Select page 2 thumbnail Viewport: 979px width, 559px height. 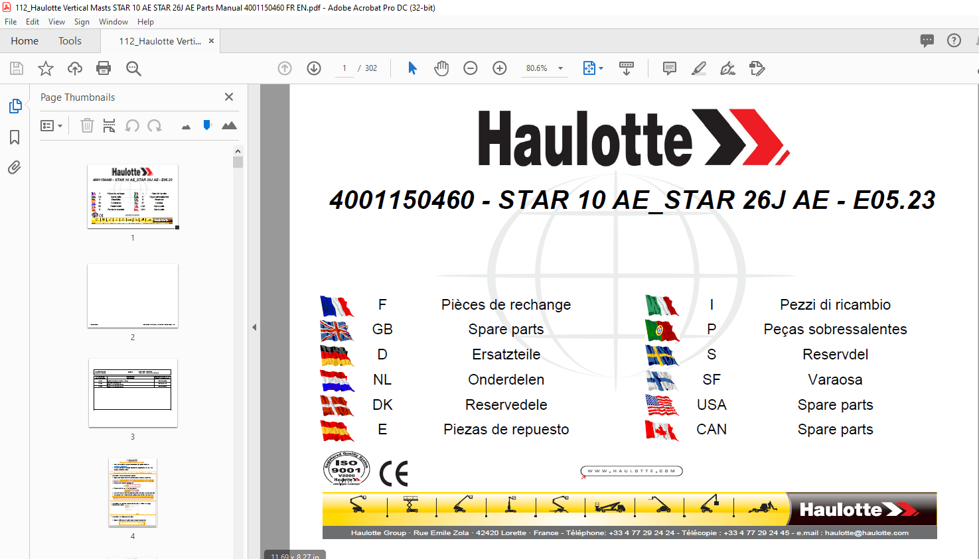click(x=133, y=296)
